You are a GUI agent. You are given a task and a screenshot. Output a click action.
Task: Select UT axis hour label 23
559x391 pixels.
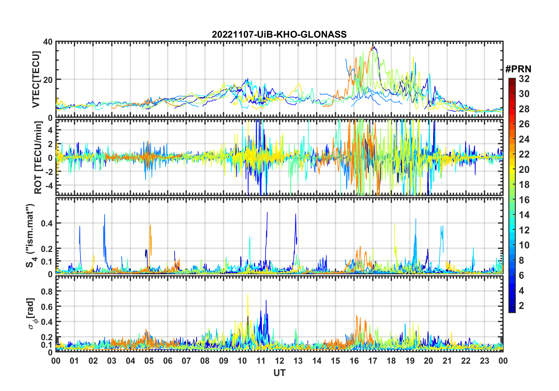(485, 361)
